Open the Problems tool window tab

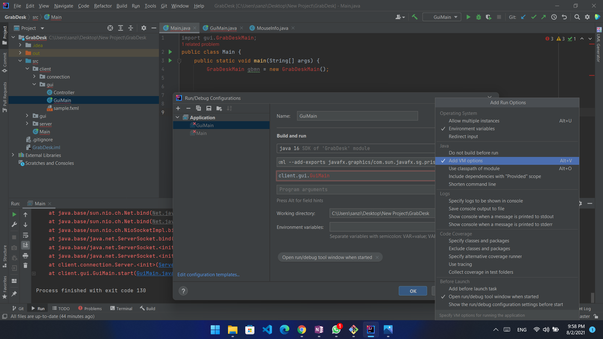pyautogui.click(x=90, y=309)
